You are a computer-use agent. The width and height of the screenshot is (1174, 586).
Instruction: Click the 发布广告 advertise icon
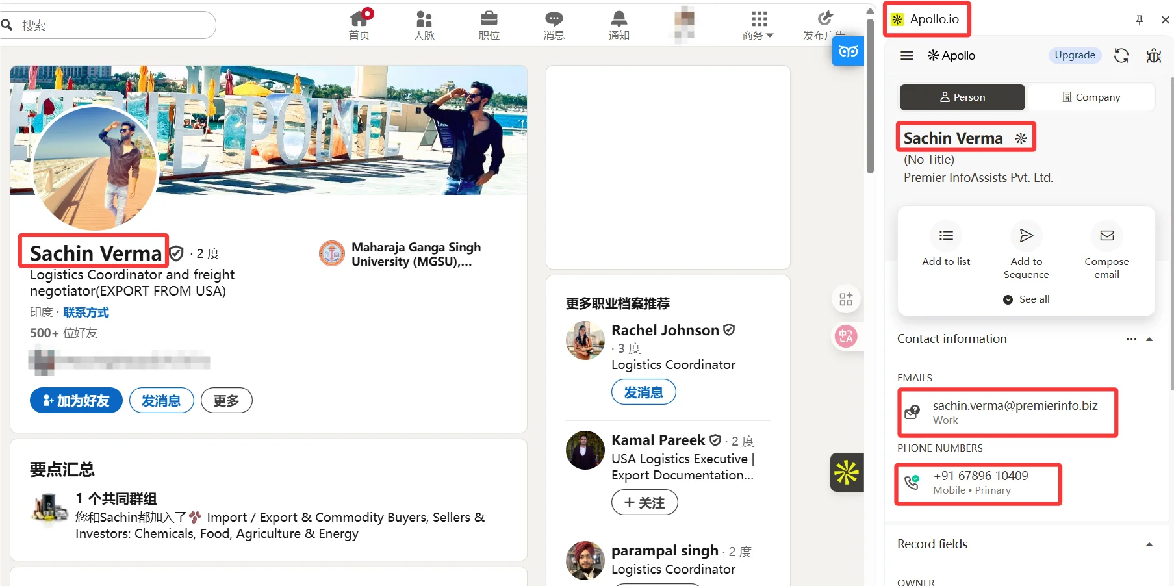(x=824, y=25)
